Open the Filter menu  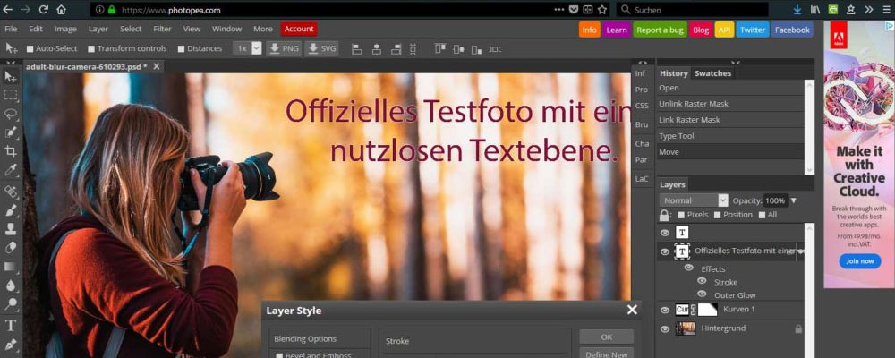162,29
